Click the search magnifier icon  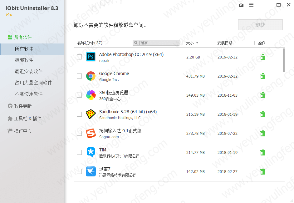click(x=136, y=43)
